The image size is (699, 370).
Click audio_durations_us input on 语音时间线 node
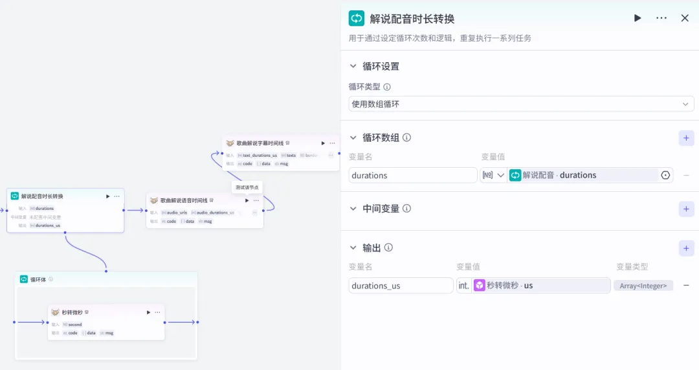point(213,213)
